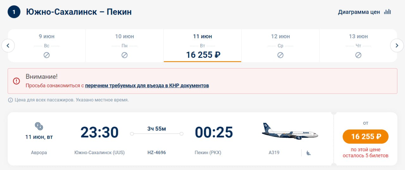This screenshot has width=405, height=170.
Task: Click the step number 1 circle badge
Action: coord(14,12)
